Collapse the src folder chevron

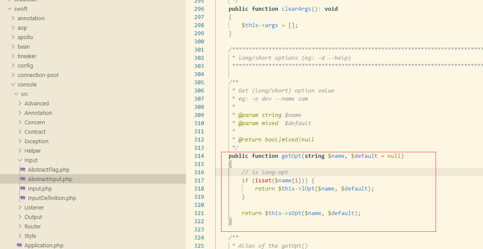pos(16,94)
